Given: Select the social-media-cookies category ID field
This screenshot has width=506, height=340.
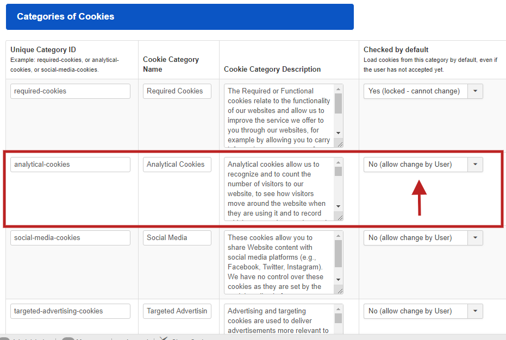Looking at the screenshot, I should pos(70,238).
